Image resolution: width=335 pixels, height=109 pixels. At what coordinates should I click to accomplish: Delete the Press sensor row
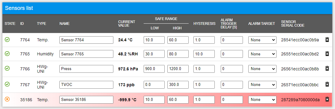(x=327, y=69)
